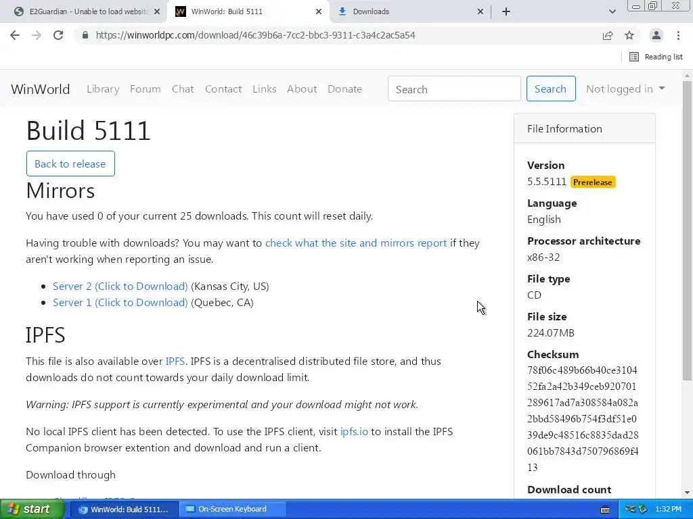This screenshot has width=693, height=519.
Task: Open the Contact page
Action: click(x=223, y=89)
